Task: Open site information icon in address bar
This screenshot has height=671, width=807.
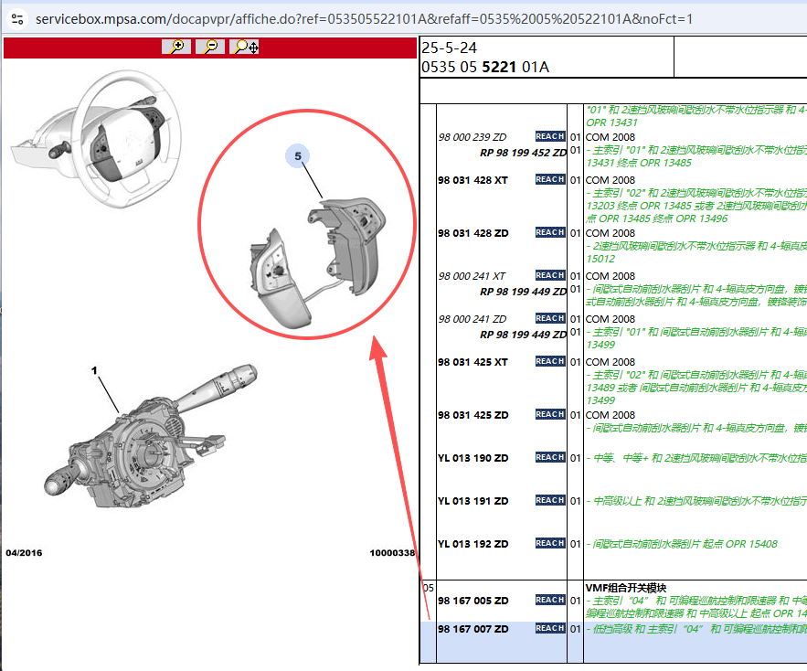Action: pyautogui.click(x=16, y=18)
